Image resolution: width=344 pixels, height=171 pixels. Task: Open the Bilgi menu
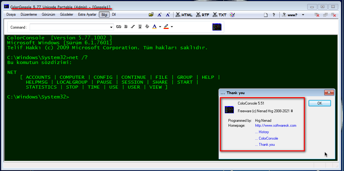[x=104, y=15]
